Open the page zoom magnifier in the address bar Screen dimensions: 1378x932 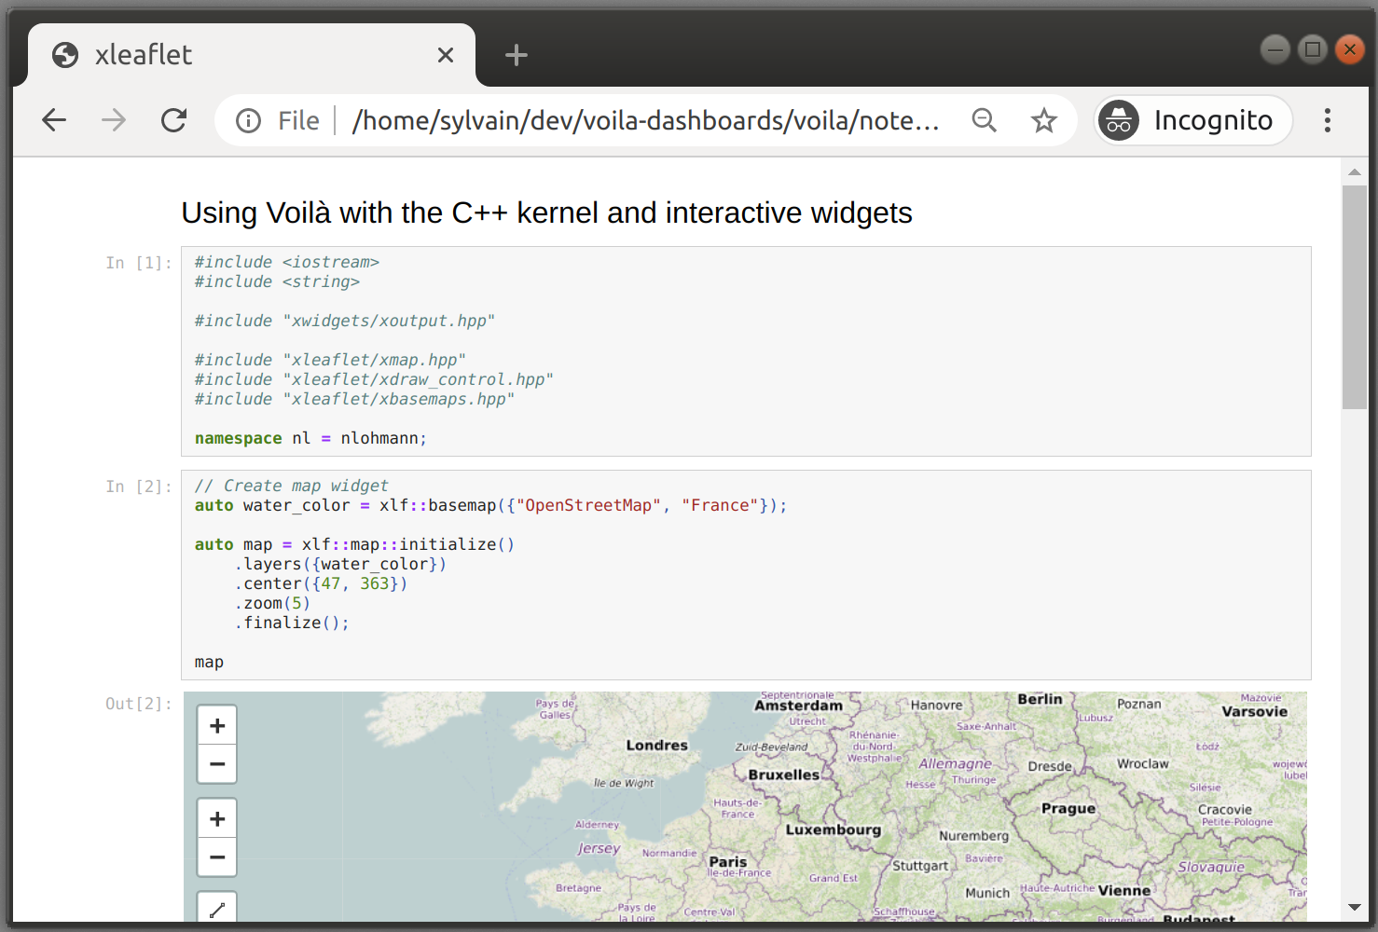(985, 120)
